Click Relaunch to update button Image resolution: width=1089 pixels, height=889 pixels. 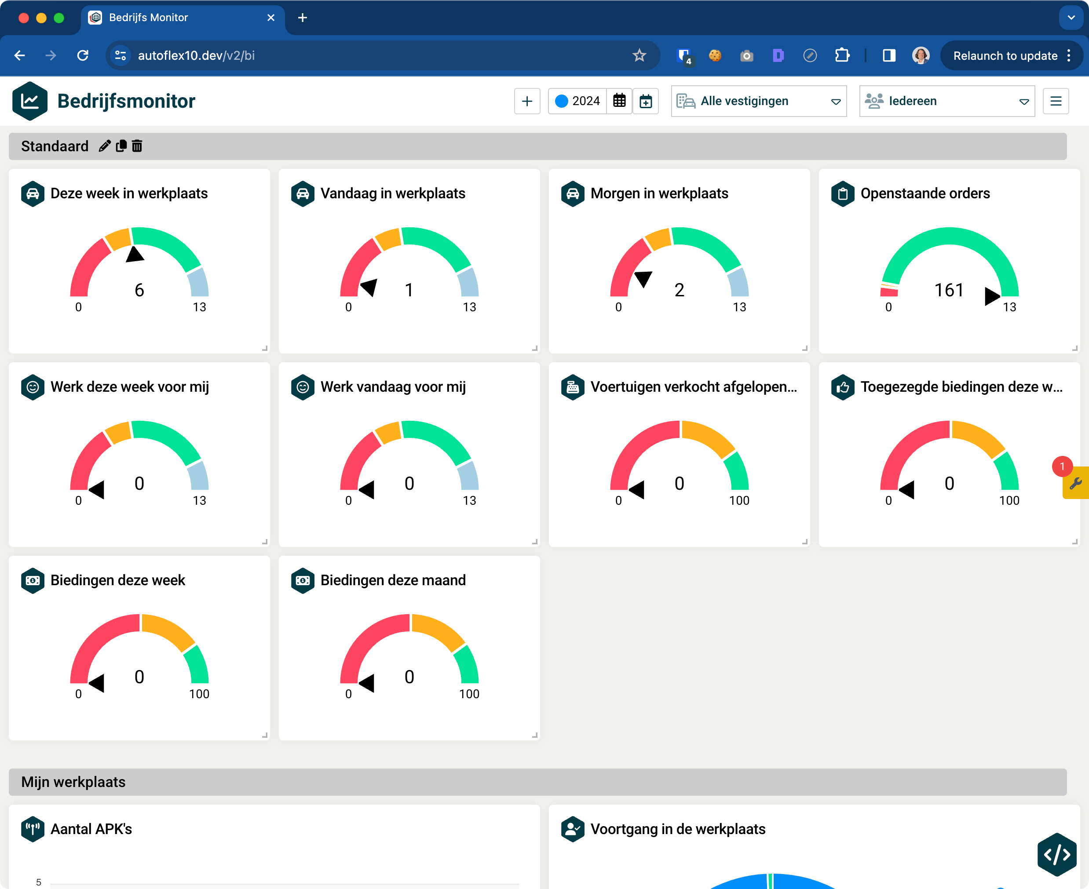click(1005, 55)
